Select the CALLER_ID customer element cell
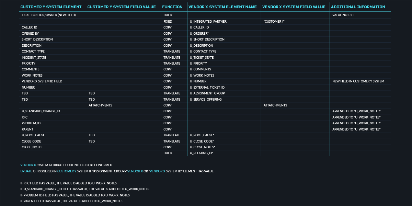Screen dimensions: 412x206 (x=30, y=27)
